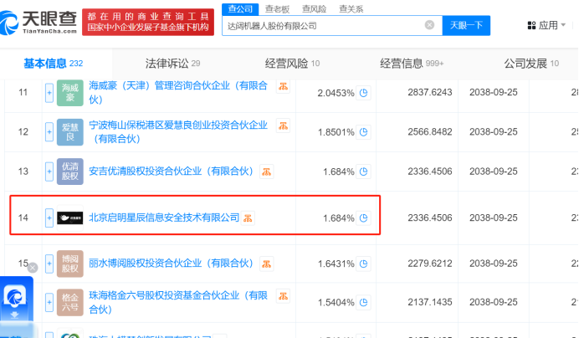Open the 经营风险 section tab
This screenshot has width=579, height=338.
pyautogui.click(x=292, y=64)
